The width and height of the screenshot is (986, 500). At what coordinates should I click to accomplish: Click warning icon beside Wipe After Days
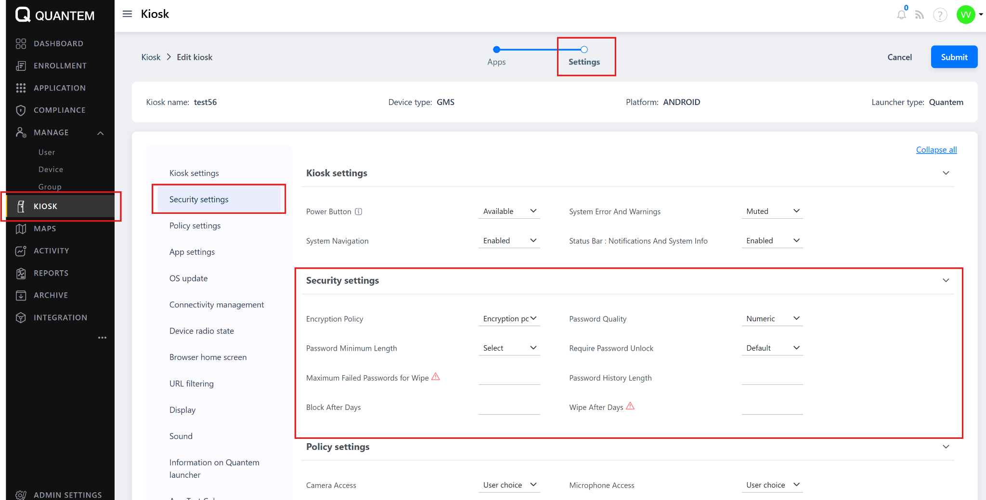click(x=630, y=406)
